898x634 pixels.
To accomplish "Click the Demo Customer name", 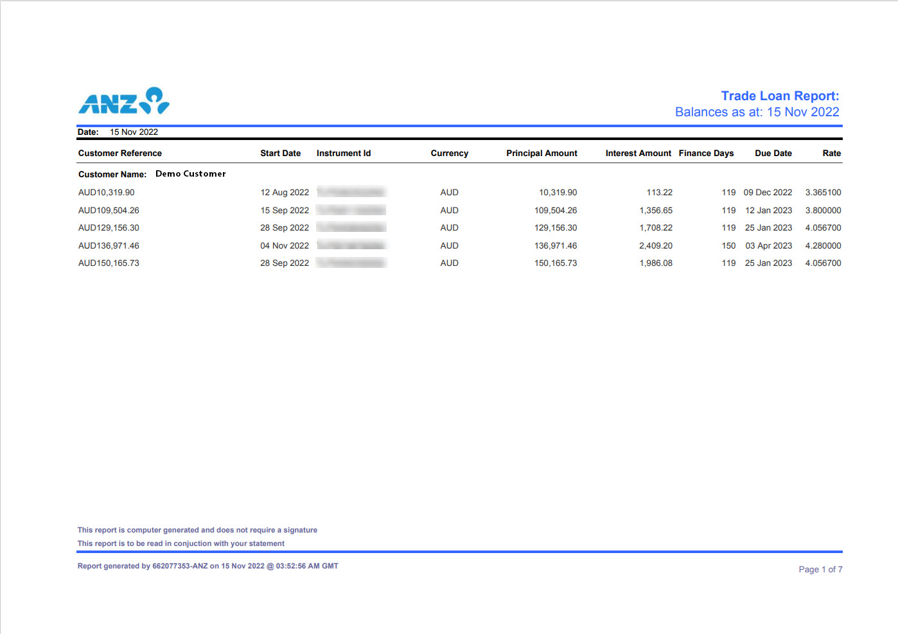I will pos(191,174).
